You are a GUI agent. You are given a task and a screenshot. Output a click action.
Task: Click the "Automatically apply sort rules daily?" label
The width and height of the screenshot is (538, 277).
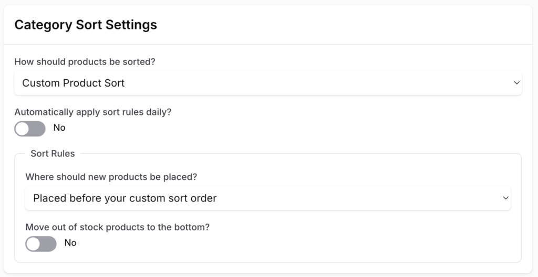(x=93, y=112)
